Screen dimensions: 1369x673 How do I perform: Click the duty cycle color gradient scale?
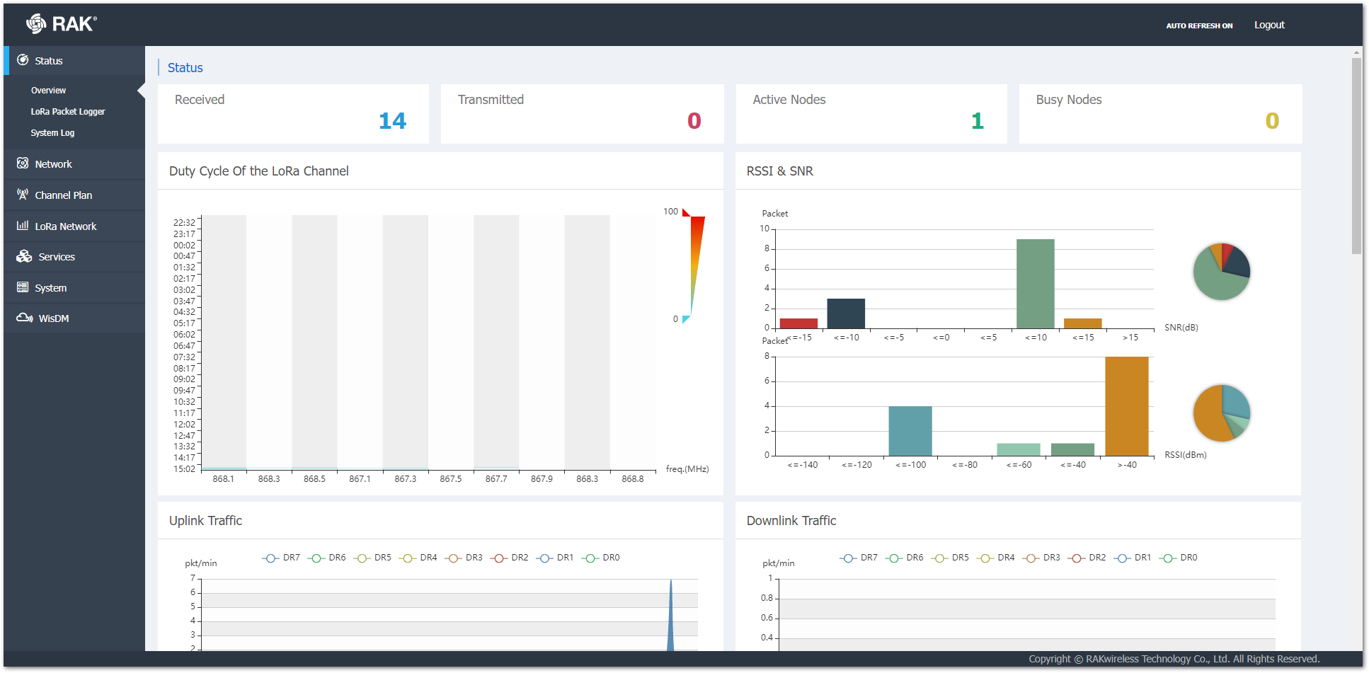click(x=695, y=266)
